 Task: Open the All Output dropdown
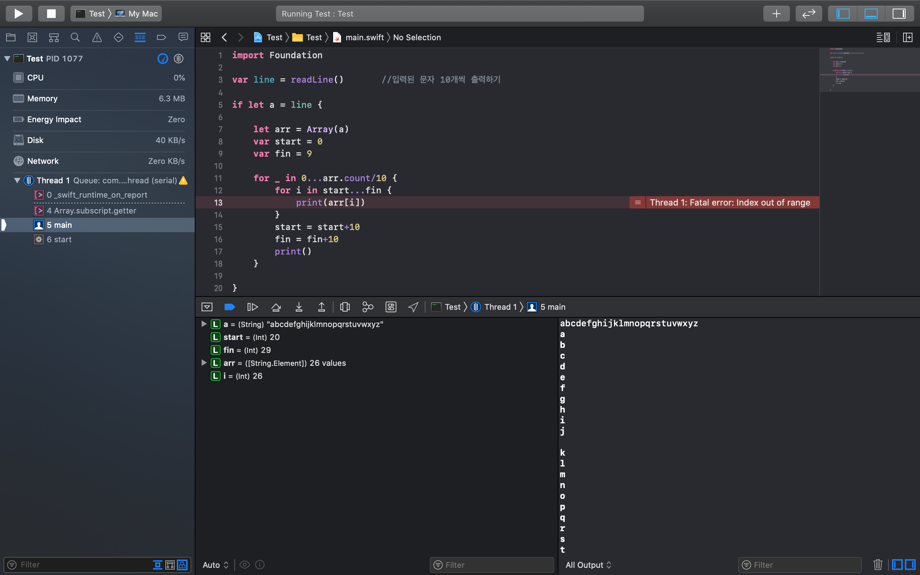point(588,565)
